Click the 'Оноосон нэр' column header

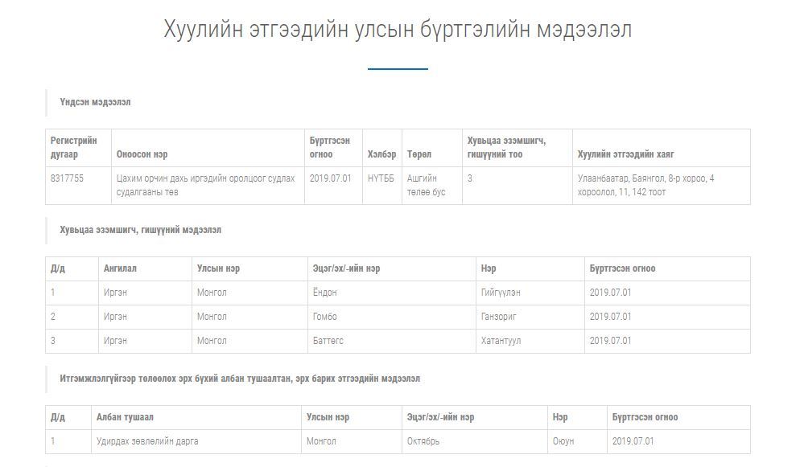142,154
